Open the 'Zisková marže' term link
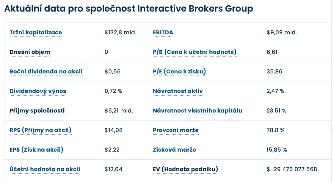The width and height of the screenshot is (334, 183). [174, 150]
